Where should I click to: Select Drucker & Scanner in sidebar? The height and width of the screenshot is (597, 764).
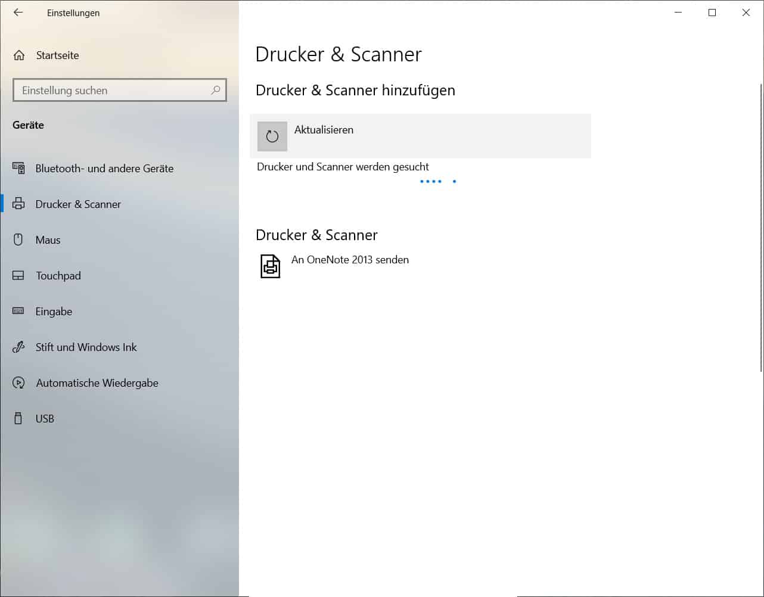(119, 204)
